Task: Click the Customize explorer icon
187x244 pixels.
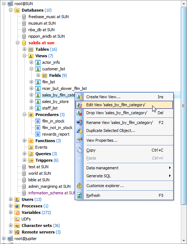Action: click(x=79, y=186)
